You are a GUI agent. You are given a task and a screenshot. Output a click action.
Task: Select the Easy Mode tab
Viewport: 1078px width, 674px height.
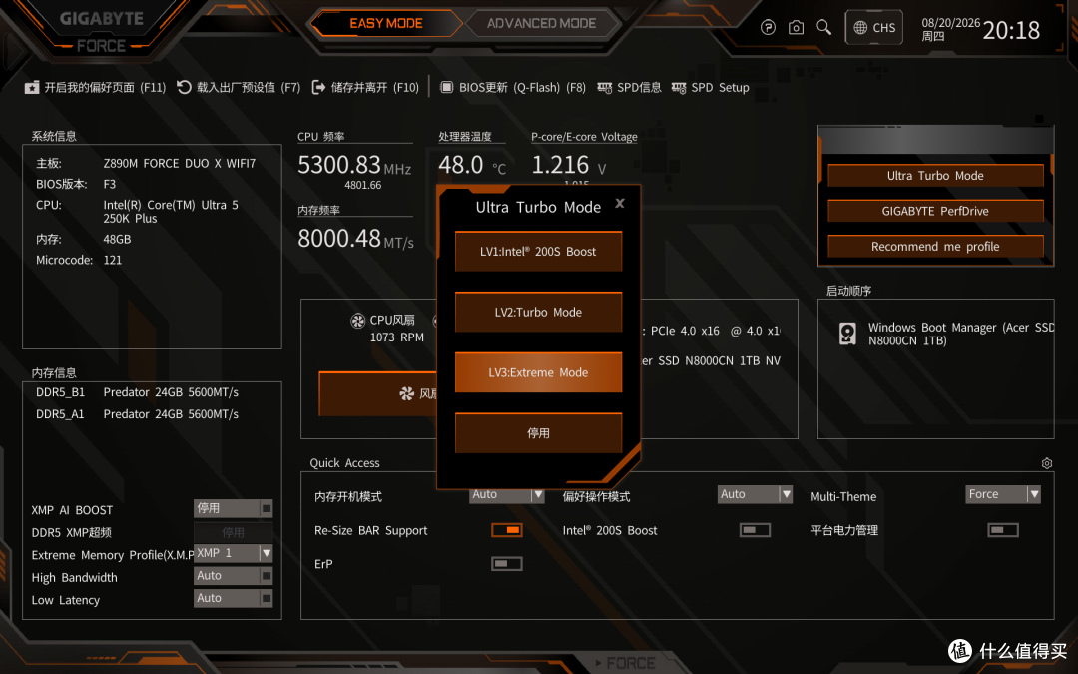click(385, 23)
